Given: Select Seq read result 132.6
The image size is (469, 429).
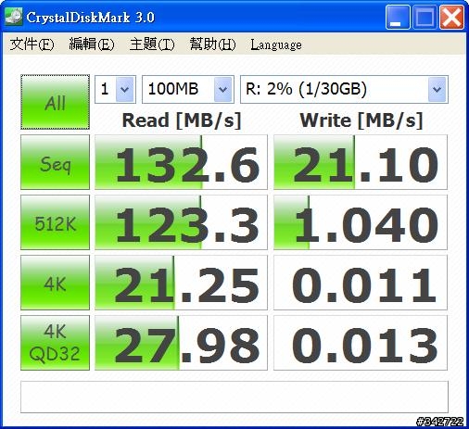Looking at the screenshot, I should coord(181,162).
